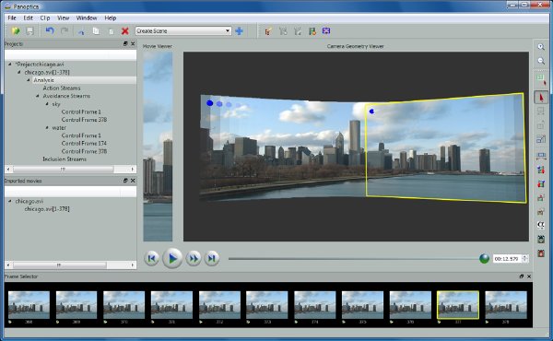Collapse the water stream node
The image size is (553, 341).
[47, 128]
